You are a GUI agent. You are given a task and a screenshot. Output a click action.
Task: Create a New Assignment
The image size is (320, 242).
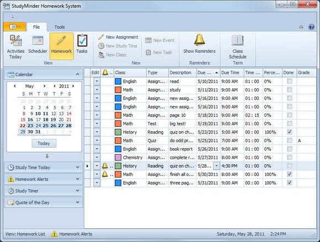118,37
